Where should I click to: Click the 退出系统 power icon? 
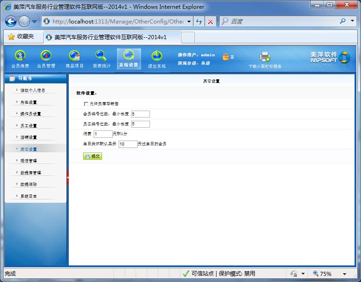coord(156,56)
